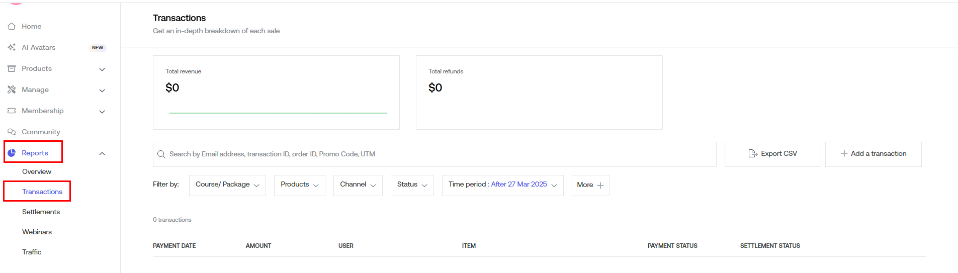
Task: Click the Manage tools icon
Action: (12, 89)
